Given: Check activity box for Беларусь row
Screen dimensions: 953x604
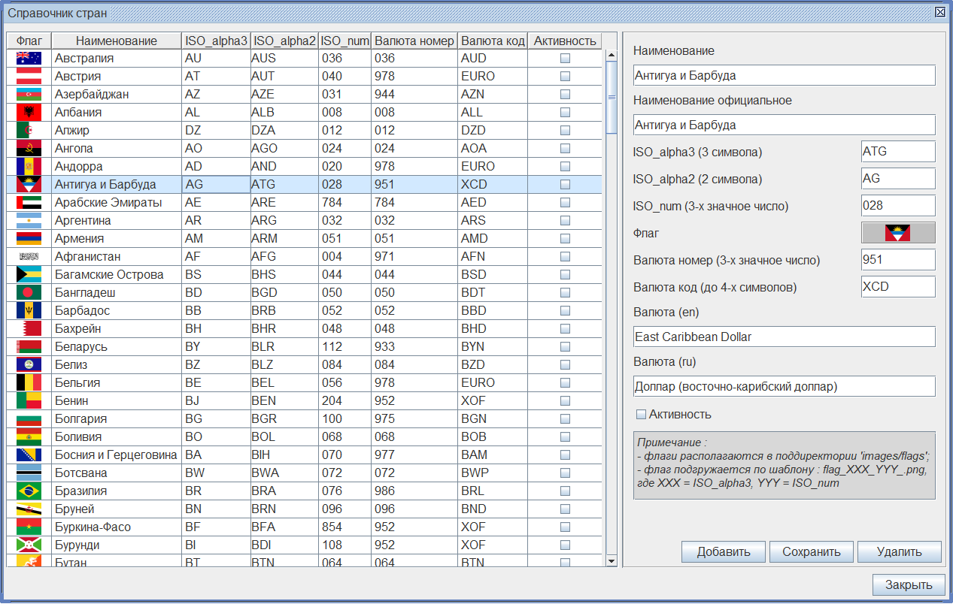Looking at the screenshot, I should pos(565,346).
